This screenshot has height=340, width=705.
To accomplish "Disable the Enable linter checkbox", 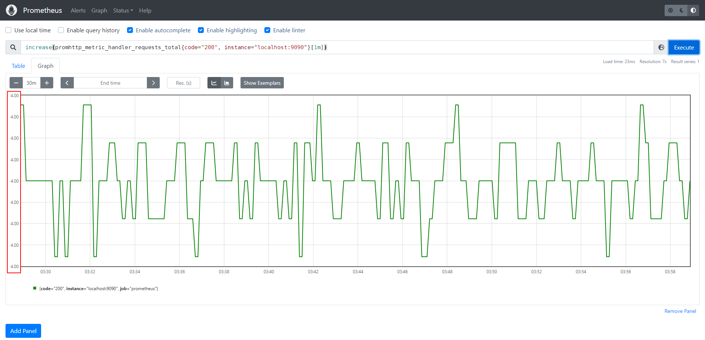I will point(267,30).
